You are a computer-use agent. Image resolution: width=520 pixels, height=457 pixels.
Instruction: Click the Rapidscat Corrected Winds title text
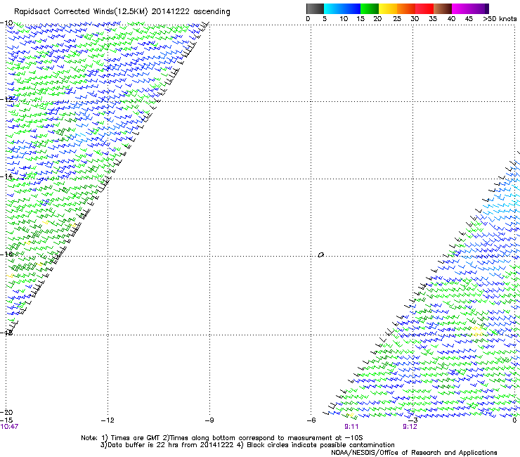pos(122,12)
